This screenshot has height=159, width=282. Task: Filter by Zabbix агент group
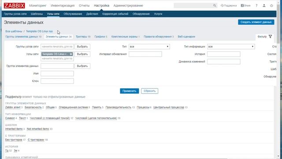(13, 107)
